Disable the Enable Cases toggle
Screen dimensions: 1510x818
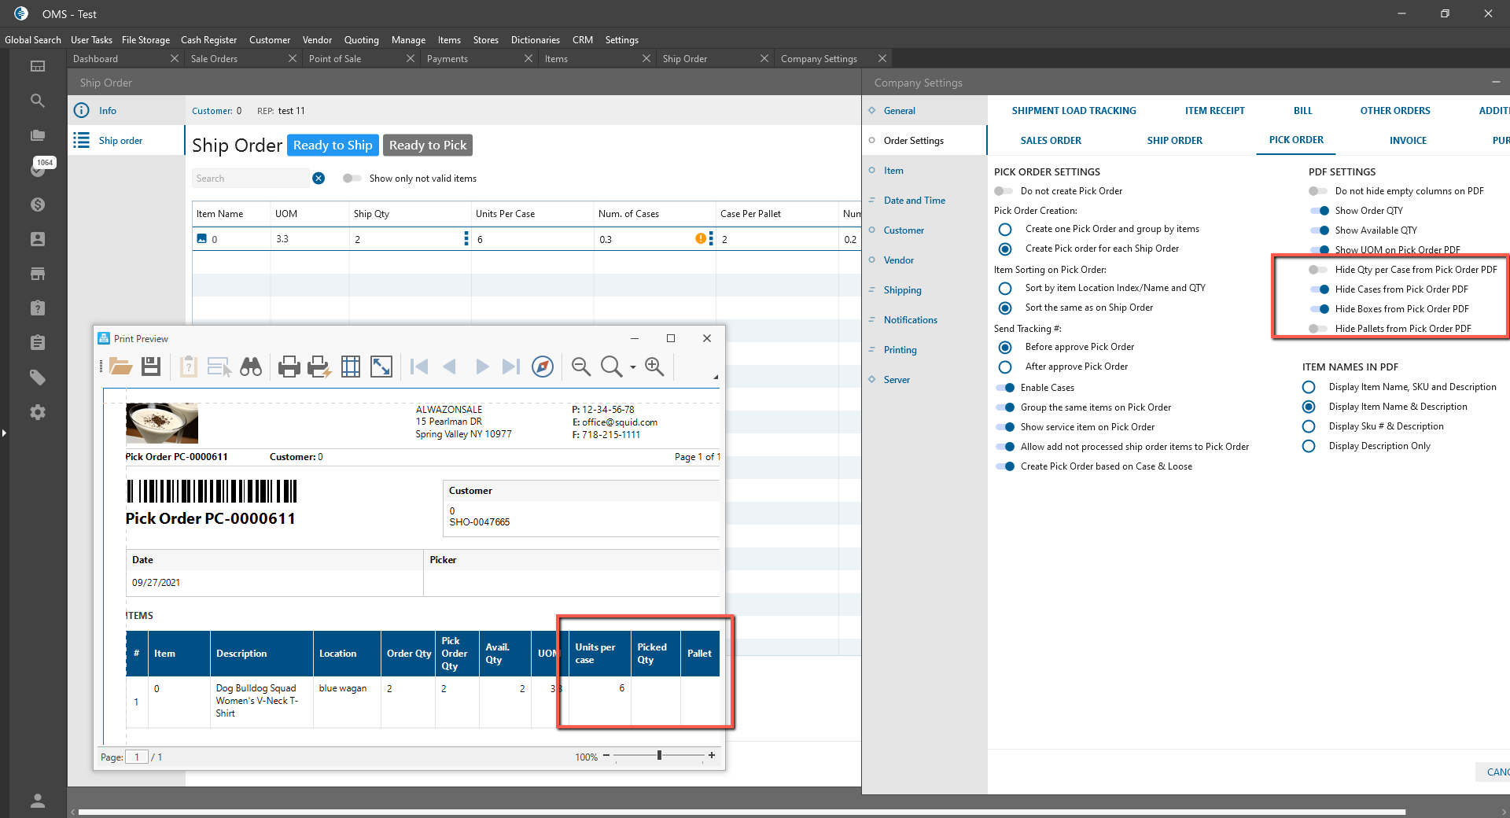pyautogui.click(x=1005, y=388)
